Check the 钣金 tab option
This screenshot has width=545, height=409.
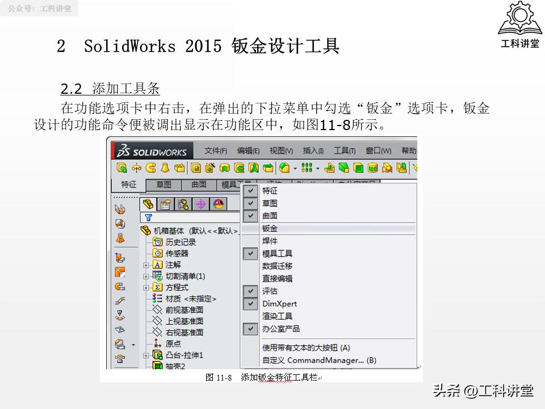(x=329, y=228)
